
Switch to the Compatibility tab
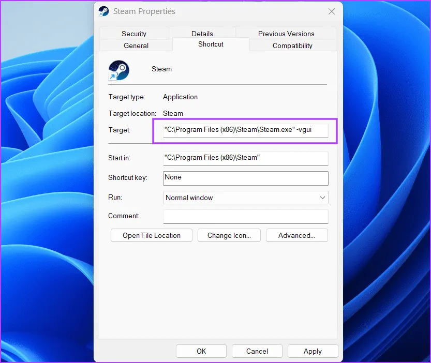292,46
